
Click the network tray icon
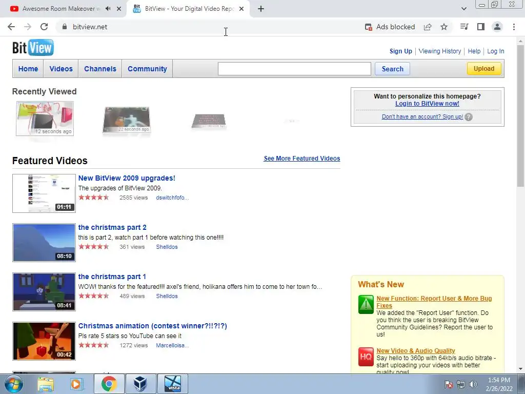(x=461, y=384)
